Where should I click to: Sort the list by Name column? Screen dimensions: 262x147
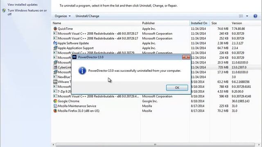point(96,23)
